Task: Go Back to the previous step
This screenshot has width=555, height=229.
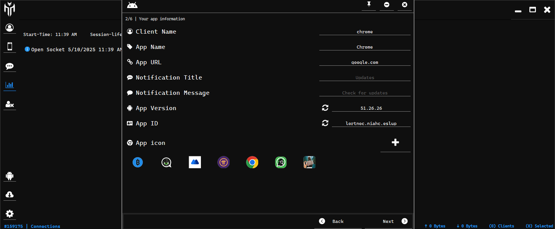Action: coord(332,221)
